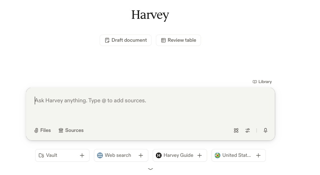Viewport: 320px width, 175px height.
Task: Click the paperclip Files icon
Action: (x=36, y=130)
